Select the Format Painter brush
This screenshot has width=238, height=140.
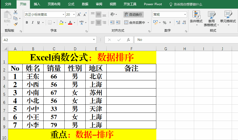(x=15, y=24)
